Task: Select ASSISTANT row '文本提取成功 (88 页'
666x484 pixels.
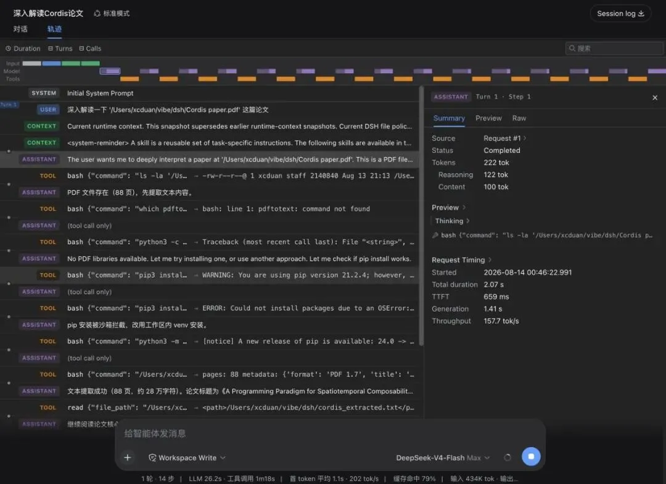Action: pos(210,391)
